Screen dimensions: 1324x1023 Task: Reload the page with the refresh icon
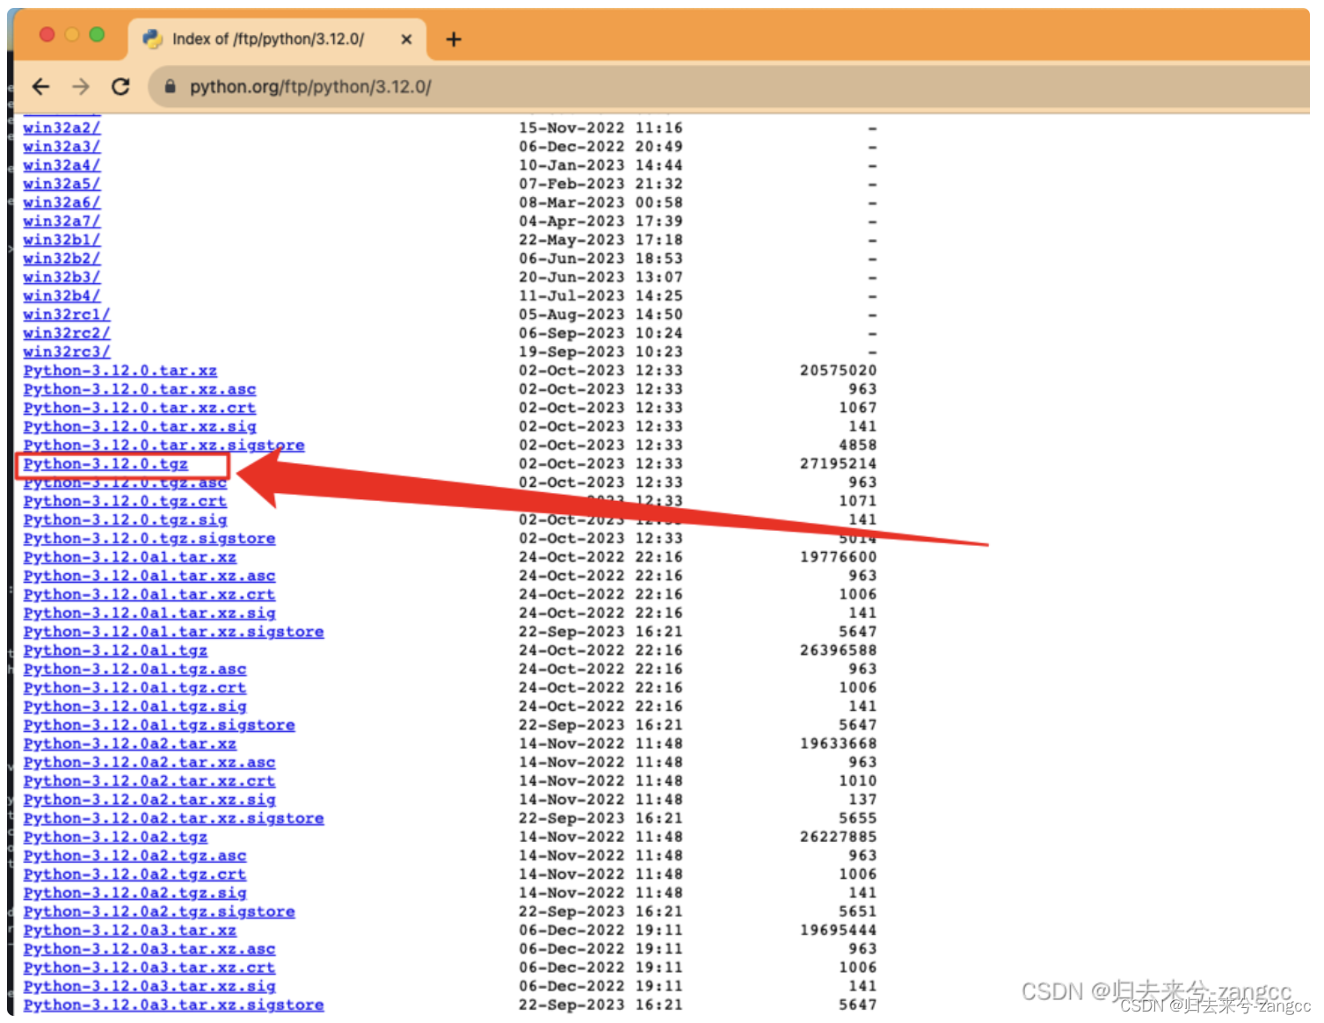coord(121,86)
